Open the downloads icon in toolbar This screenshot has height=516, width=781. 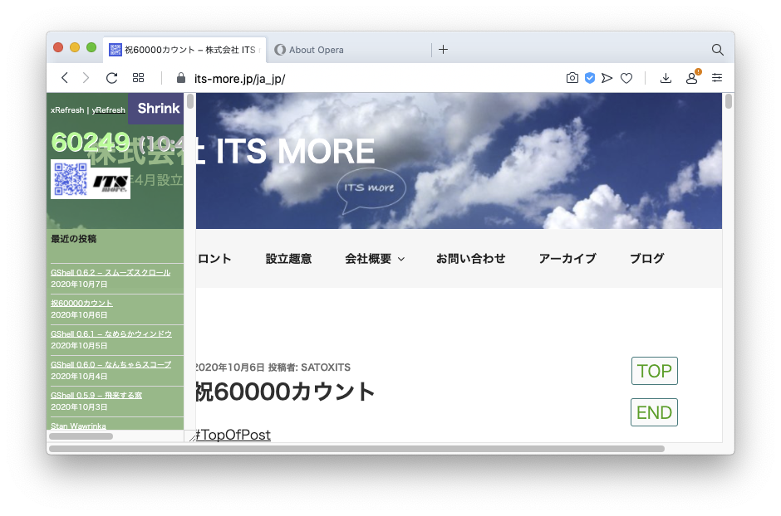(x=666, y=78)
